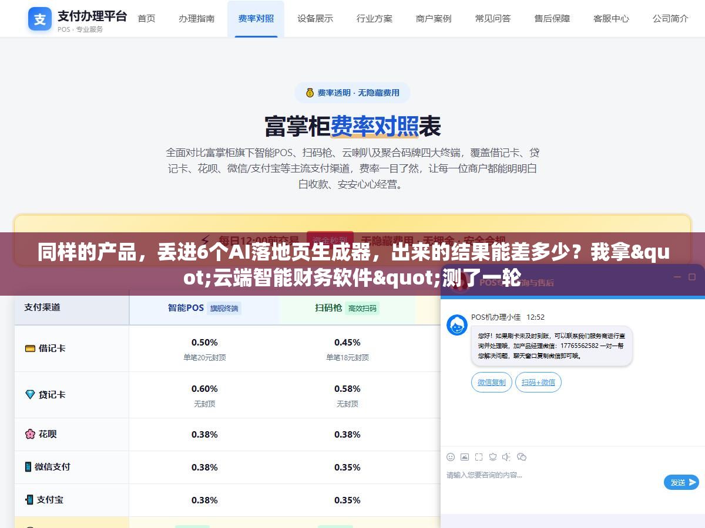Image resolution: width=705 pixels, height=528 pixels.
Task: Minimize the chat window
Action: pos(676,277)
